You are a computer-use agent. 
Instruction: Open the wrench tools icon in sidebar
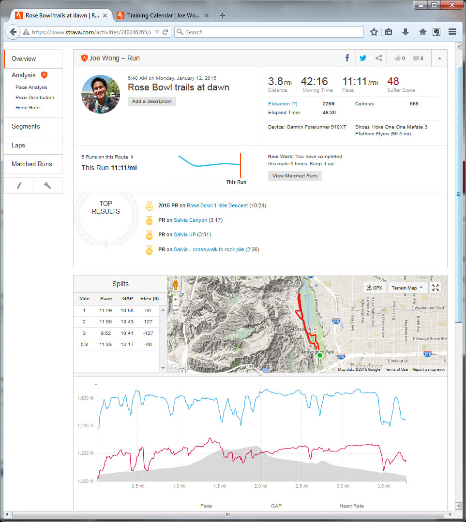(47, 186)
